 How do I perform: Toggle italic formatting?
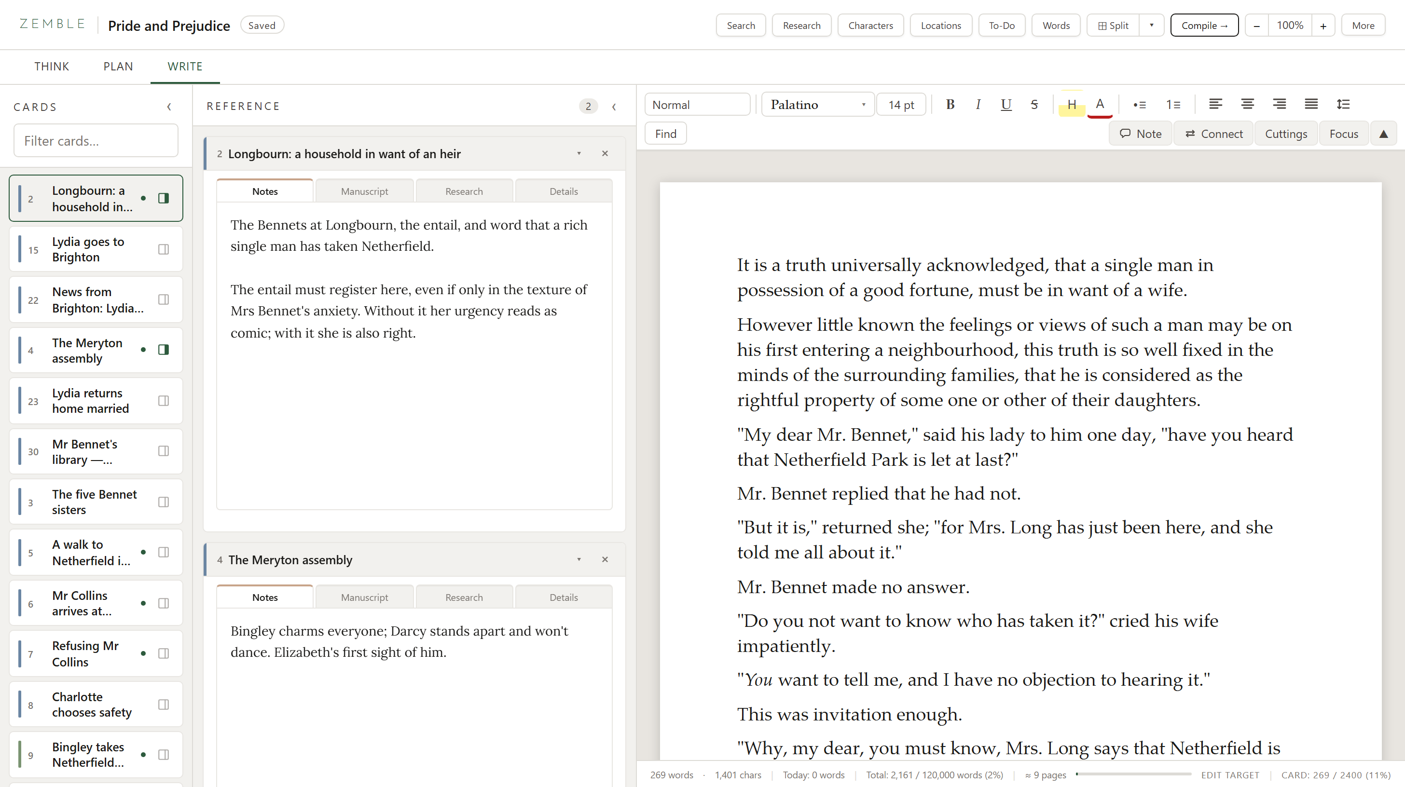[978, 104]
